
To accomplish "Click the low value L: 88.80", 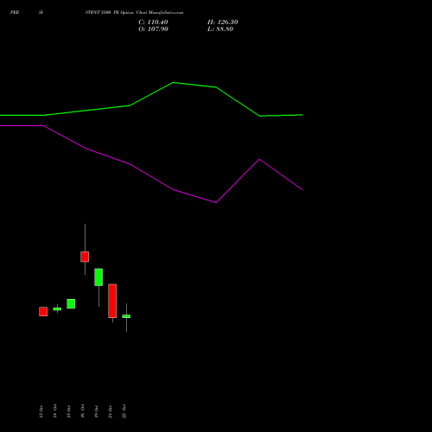I will pyautogui.click(x=220, y=29).
